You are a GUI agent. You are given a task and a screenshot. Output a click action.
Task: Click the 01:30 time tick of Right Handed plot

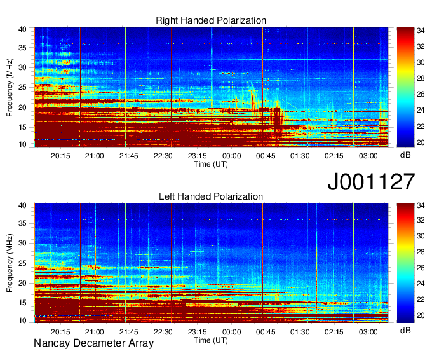(x=300, y=156)
